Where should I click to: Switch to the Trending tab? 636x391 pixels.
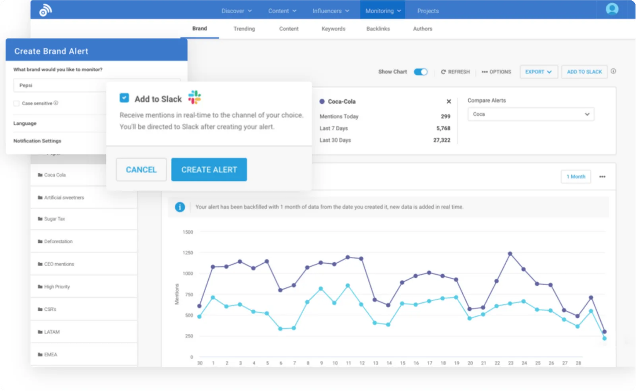[244, 29]
